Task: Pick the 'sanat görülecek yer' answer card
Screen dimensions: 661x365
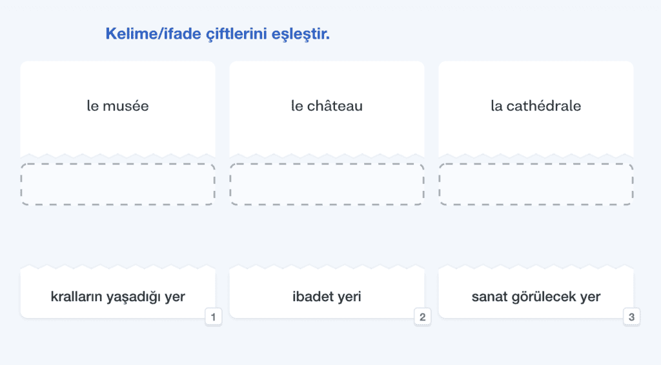Action: pyautogui.click(x=536, y=293)
